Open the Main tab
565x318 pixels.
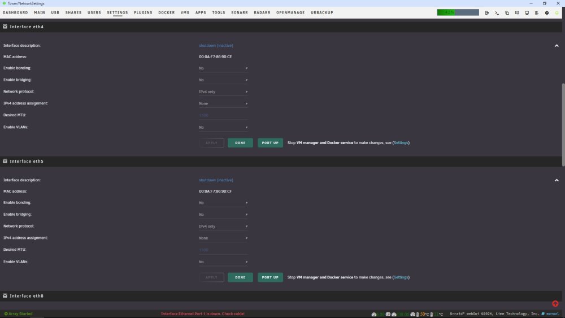click(x=40, y=12)
